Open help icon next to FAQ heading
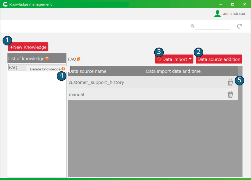Screen dimensions: 251x180 (x=79, y=59)
